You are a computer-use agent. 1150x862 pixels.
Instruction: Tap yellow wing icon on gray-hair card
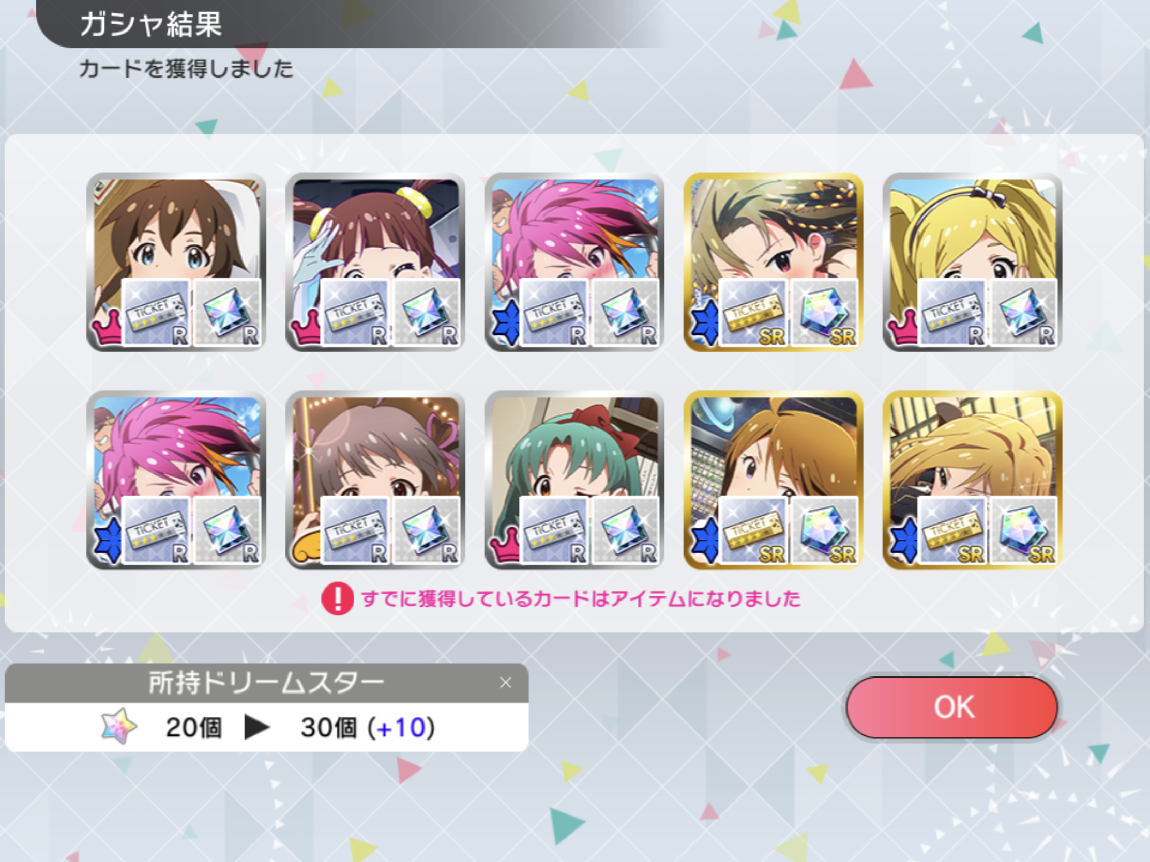click(307, 549)
